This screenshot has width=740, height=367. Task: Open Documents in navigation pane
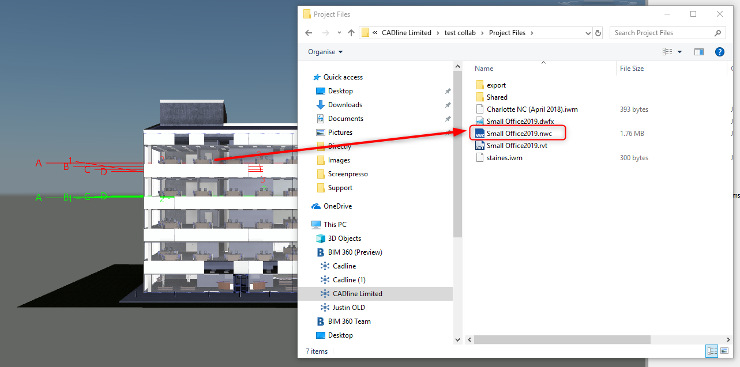coord(345,119)
